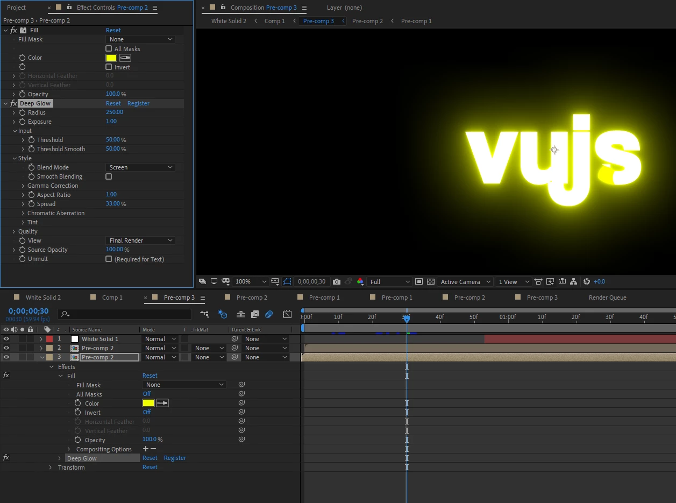Image resolution: width=676 pixels, height=503 pixels.
Task: Open the Blend Mode Screen dropdown
Action: tap(140, 167)
